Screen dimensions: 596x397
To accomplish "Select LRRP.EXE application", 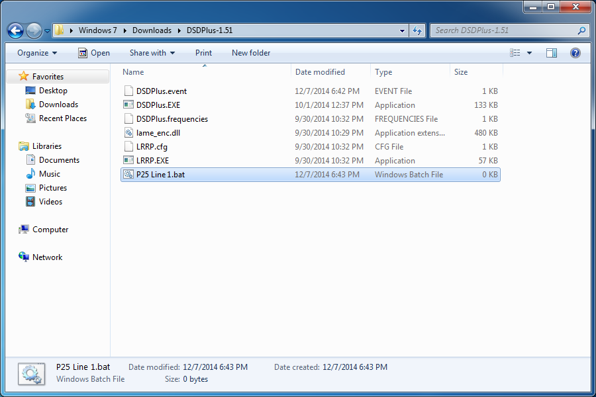I will point(310,161).
